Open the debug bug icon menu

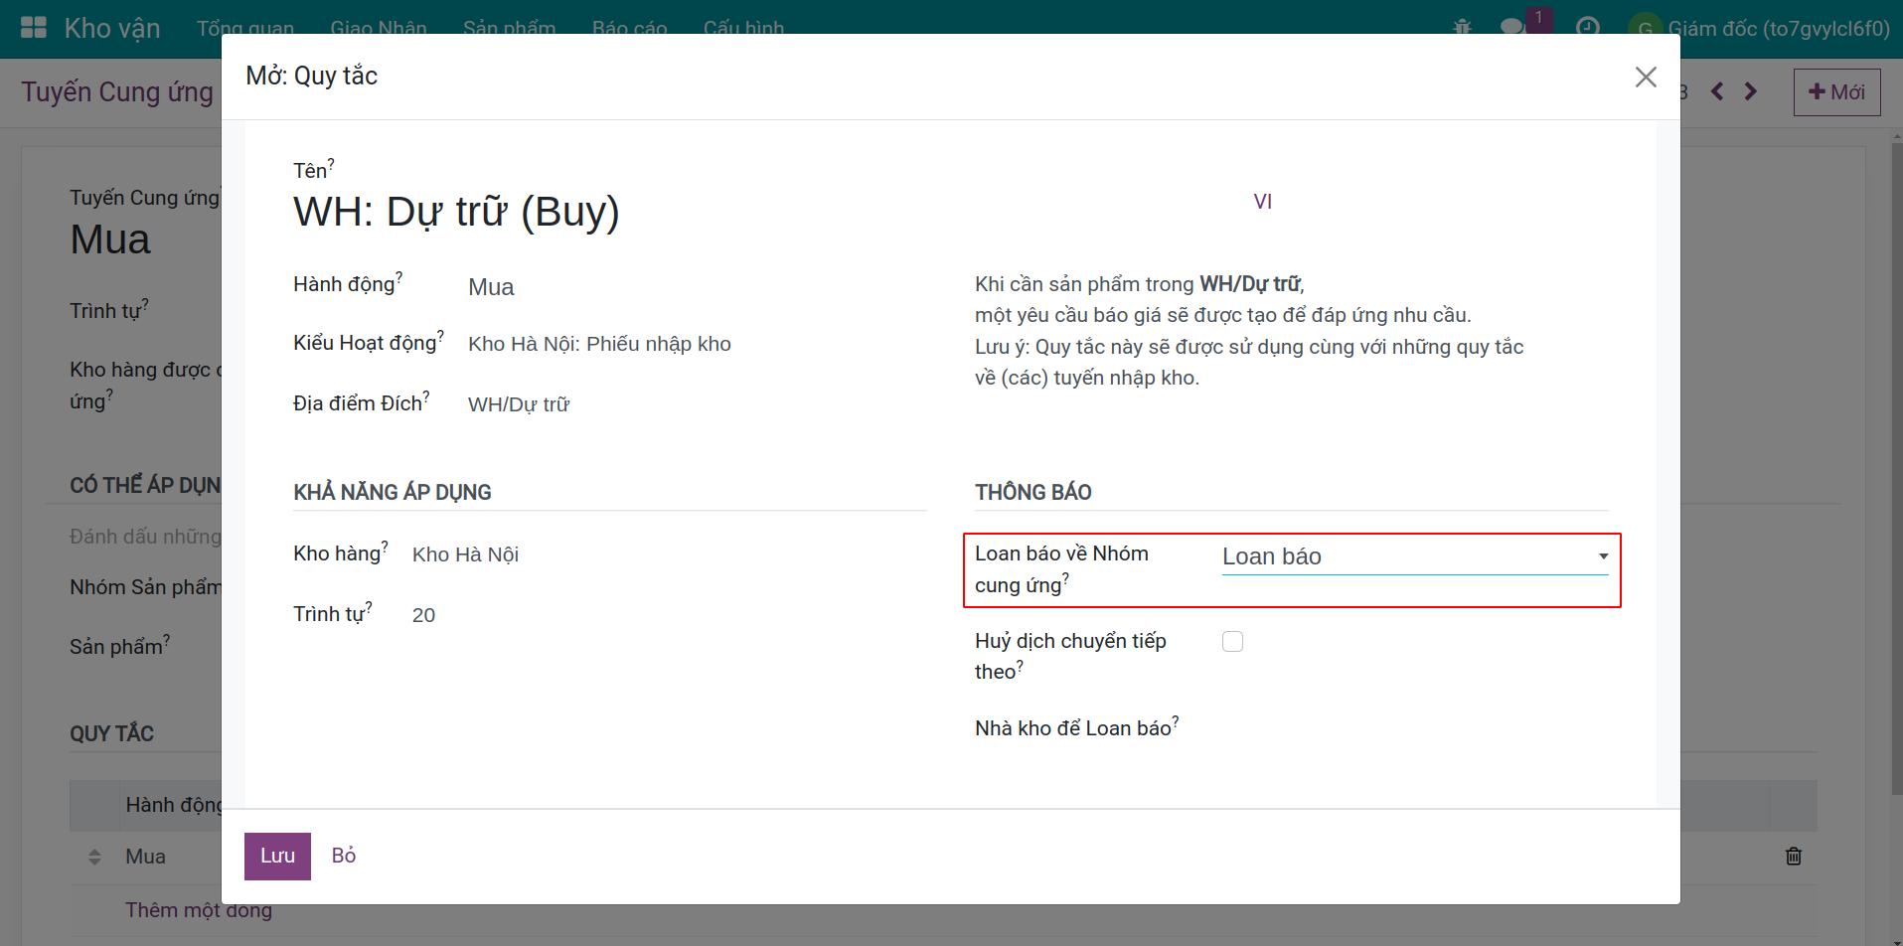pos(1462,28)
